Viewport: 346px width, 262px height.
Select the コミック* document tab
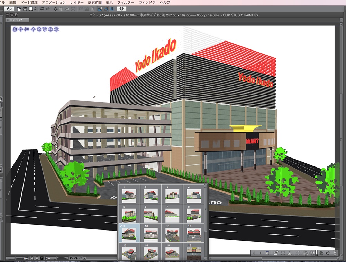[x=17, y=20]
